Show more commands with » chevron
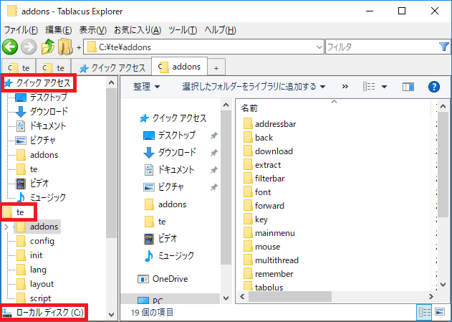The width and height of the screenshot is (452, 322). tap(345, 86)
